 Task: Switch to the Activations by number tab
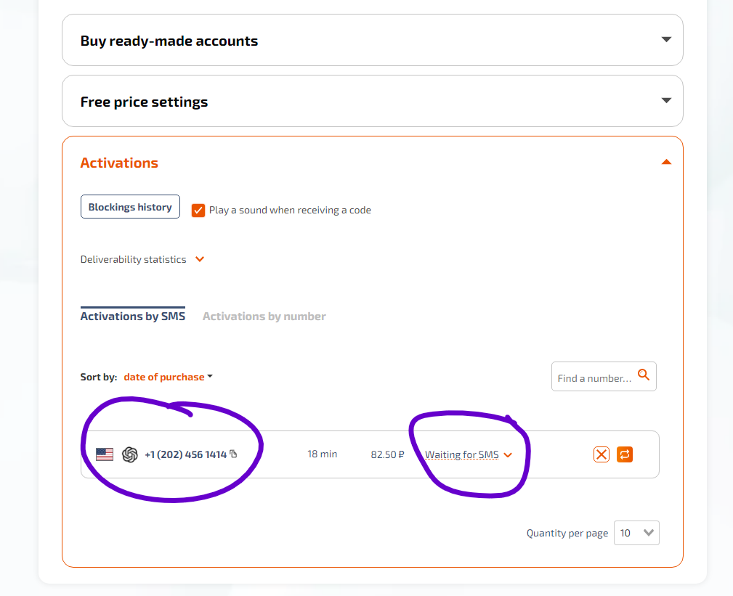pyautogui.click(x=264, y=317)
